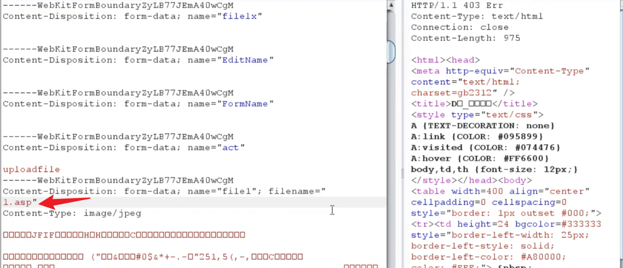
Task: Click the A:link COLOR #095899 line
Action: point(483,136)
